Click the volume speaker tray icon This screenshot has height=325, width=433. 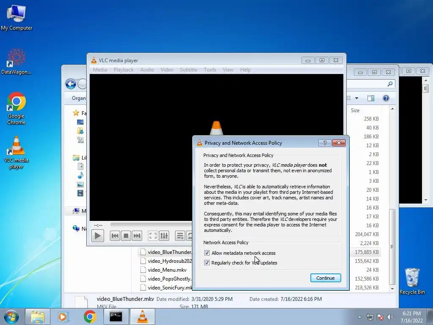390,317
